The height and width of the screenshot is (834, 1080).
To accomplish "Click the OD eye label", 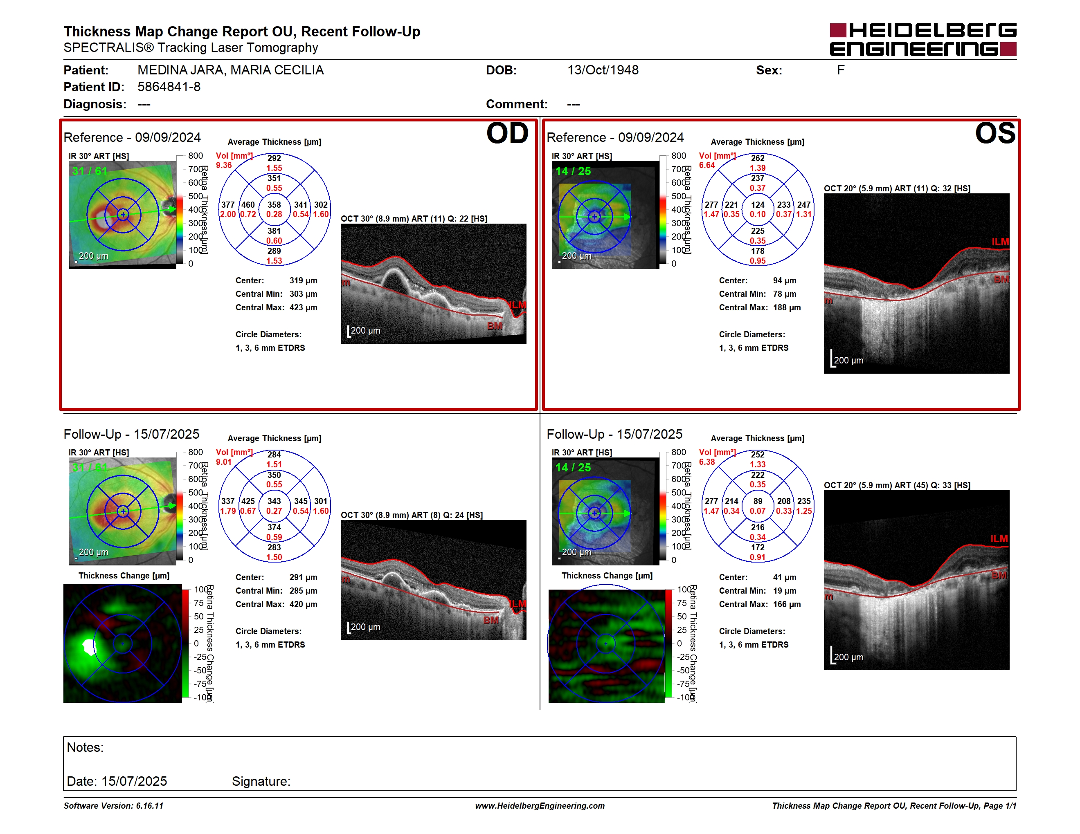I will coord(507,133).
